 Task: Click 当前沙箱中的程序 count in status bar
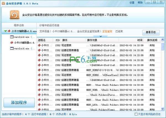pyautogui.click(x=16, y=114)
